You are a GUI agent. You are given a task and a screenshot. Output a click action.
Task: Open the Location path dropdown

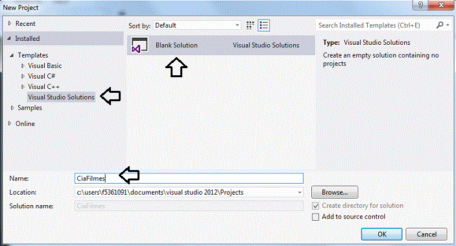pos(300,192)
